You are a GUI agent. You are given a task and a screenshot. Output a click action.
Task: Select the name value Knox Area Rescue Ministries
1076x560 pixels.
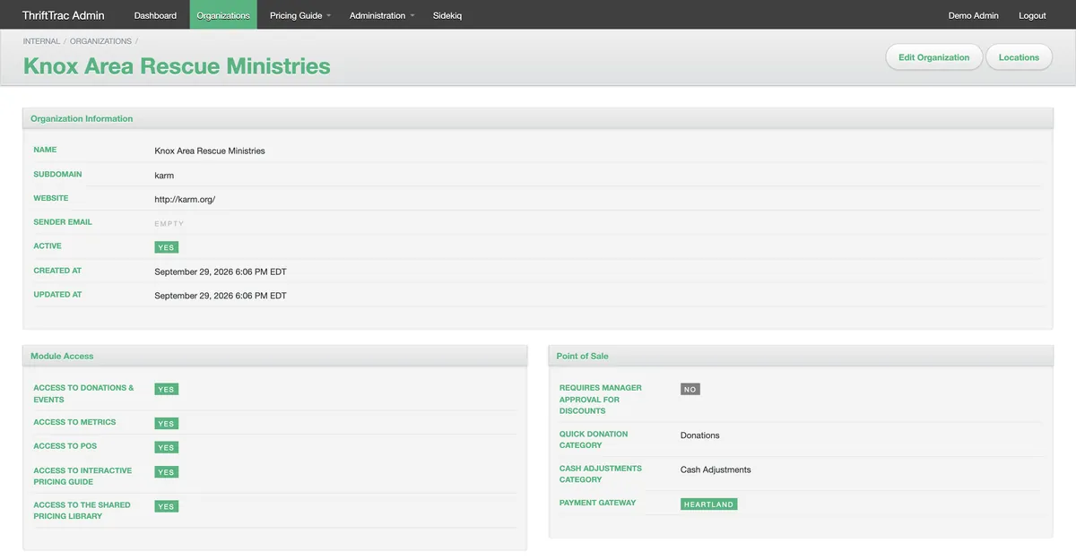210,151
